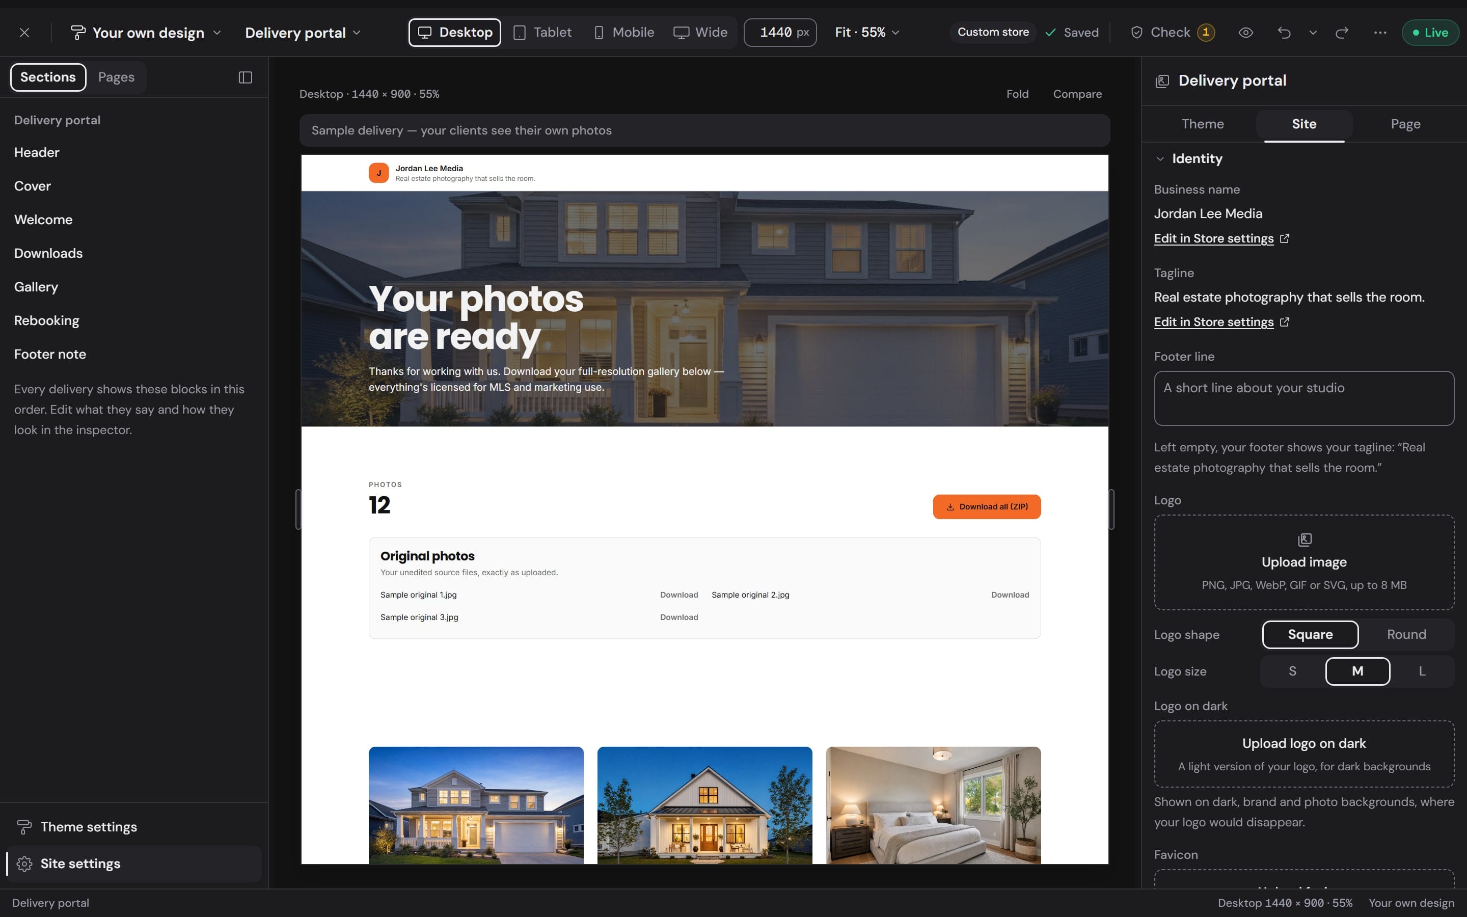Download Sample original 3.jpg

[679, 617]
